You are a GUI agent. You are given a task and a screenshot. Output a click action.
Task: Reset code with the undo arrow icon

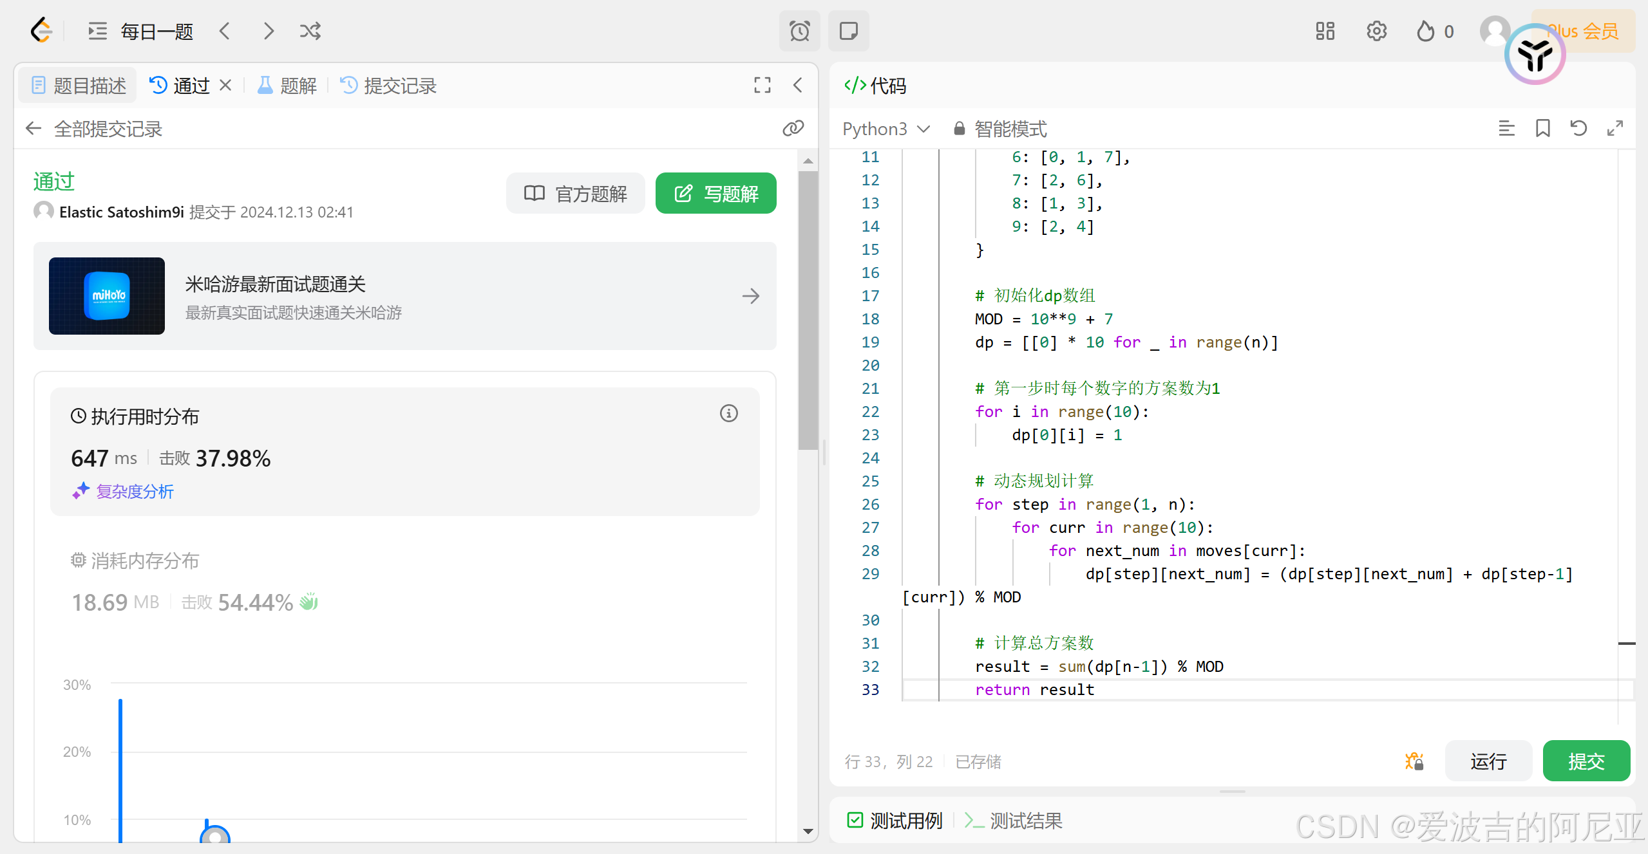[1578, 128]
